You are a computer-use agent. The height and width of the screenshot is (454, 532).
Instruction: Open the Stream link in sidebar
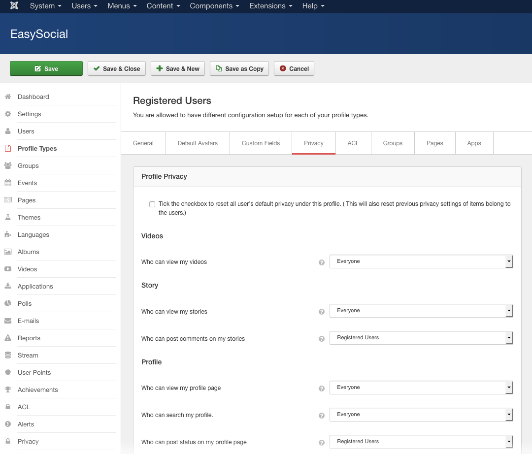coord(28,355)
